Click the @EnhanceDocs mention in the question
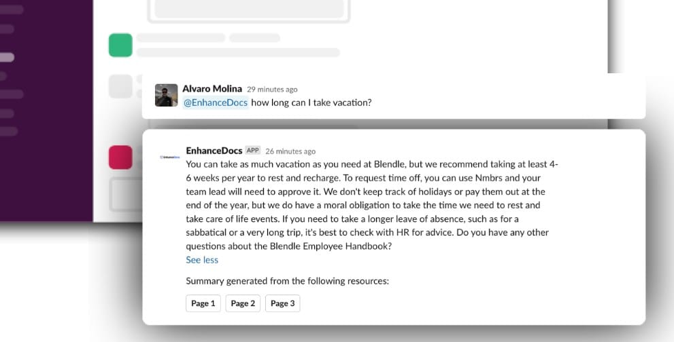The image size is (674, 342). [x=216, y=102]
